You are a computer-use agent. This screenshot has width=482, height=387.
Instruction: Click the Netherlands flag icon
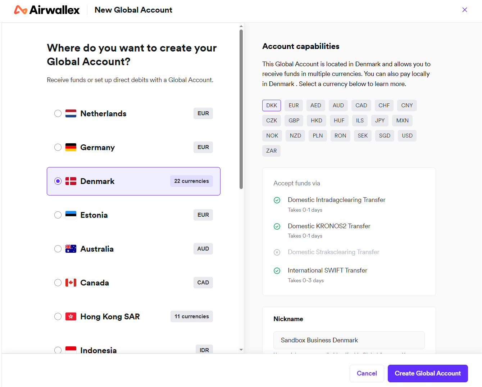(x=71, y=113)
